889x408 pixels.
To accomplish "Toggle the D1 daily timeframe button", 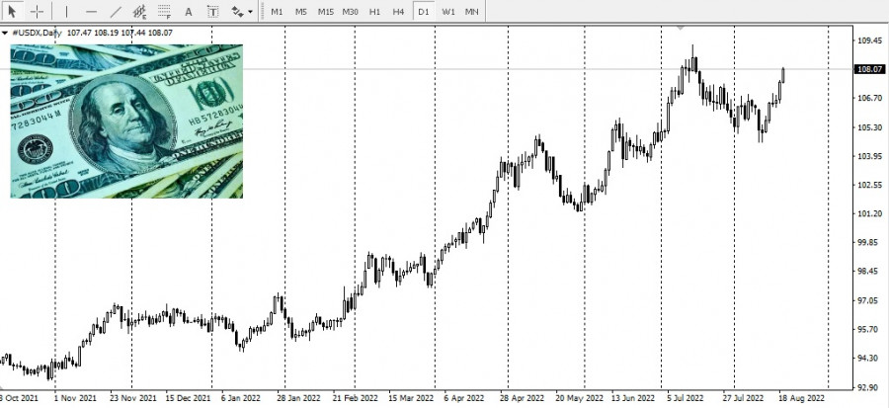I will coord(423,11).
